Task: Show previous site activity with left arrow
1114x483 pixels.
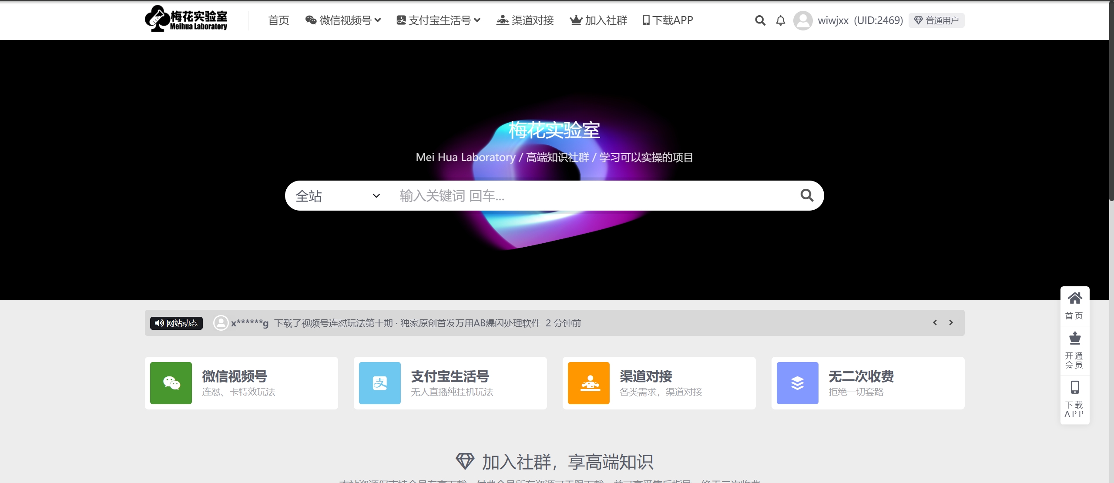Action: (935, 322)
